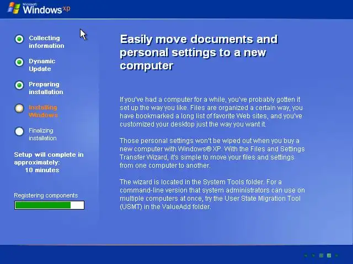Click the 'Setup will complete in approximately' text
This screenshot has height=264, width=353.
click(x=49, y=158)
